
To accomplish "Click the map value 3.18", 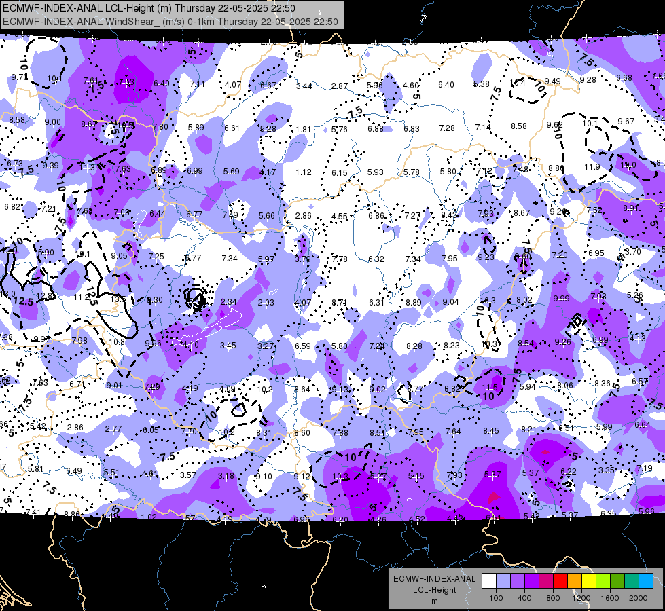I will pos(226,476).
